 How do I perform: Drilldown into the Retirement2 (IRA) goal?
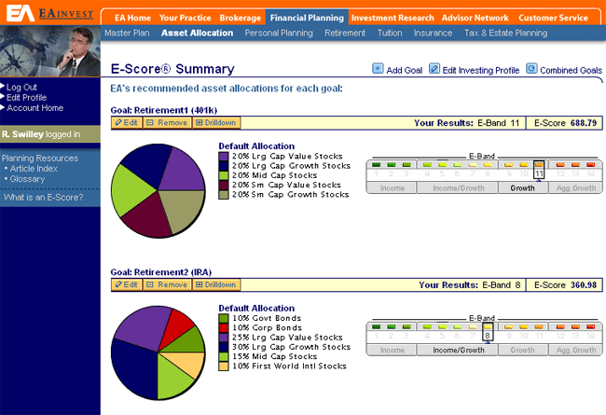tap(216, 284)
